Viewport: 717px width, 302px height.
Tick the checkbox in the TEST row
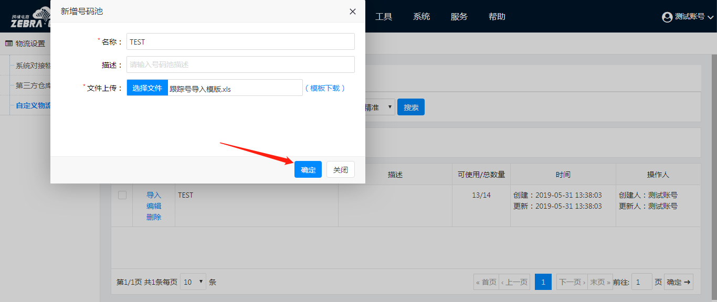point(122,195)
